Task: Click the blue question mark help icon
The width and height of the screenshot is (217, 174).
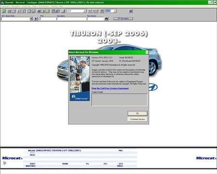Action: (x=131, y=11)
